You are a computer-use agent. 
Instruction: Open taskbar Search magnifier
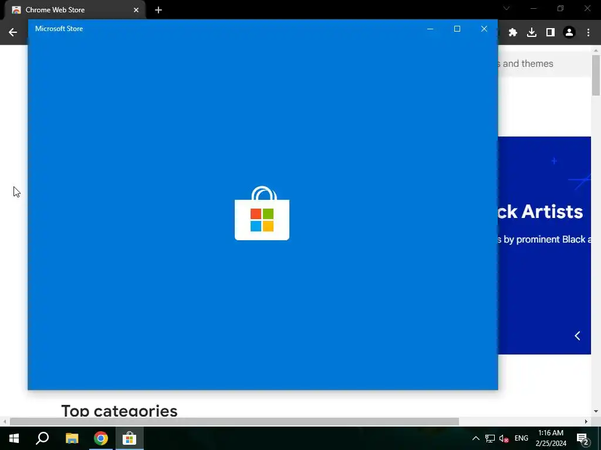click(42, 438)
